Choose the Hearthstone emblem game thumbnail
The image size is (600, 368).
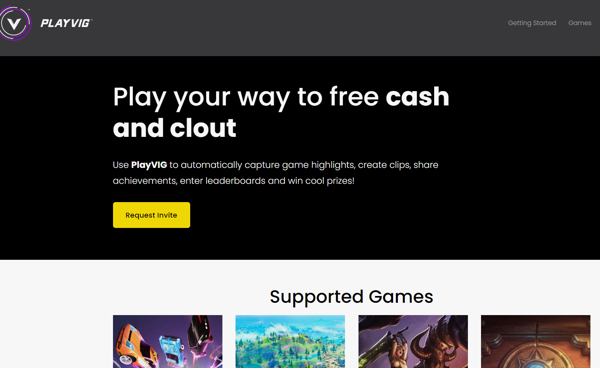[x=536, y=341]
